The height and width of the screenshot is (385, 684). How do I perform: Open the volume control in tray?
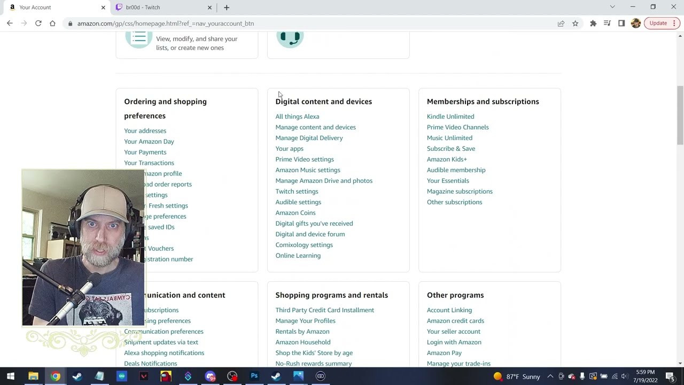pyautogui.click(x=625, y=376)
